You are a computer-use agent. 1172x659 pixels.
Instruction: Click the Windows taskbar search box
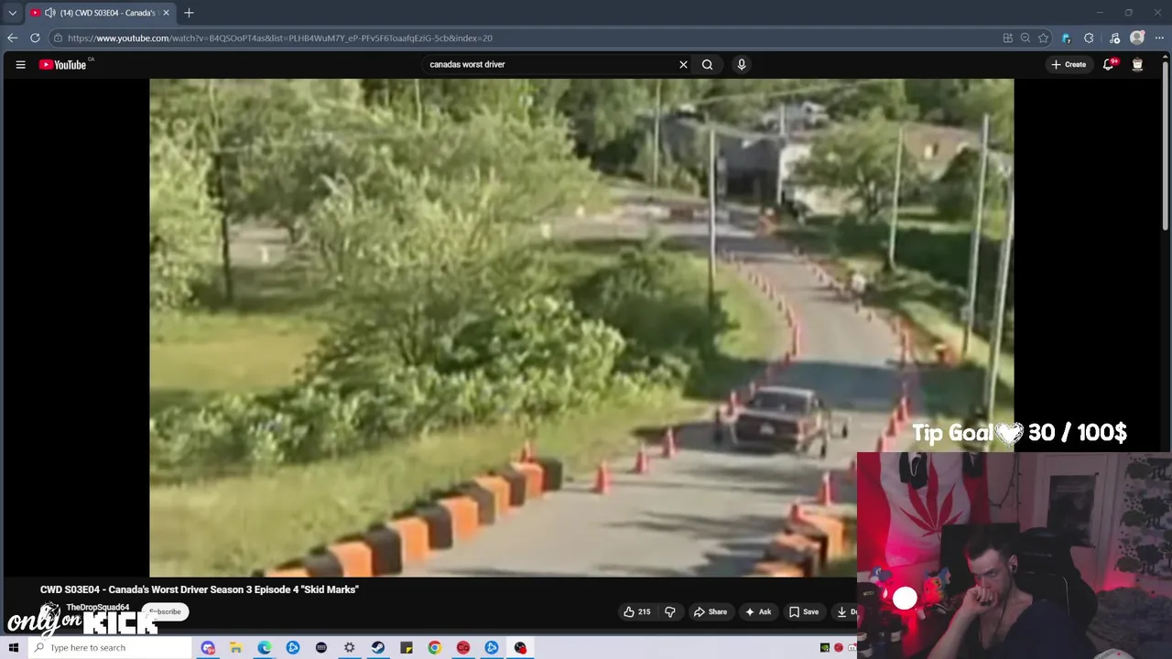coord(110,647)
